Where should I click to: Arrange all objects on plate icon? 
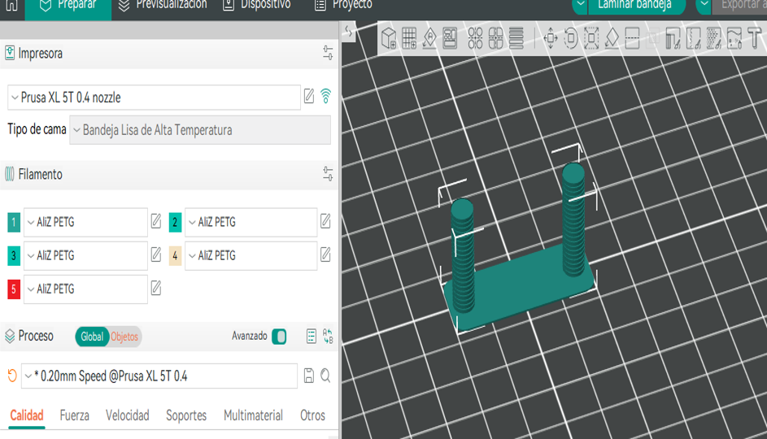point(450,38)
